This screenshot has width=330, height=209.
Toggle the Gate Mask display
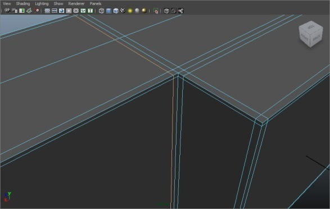[69, 11]
